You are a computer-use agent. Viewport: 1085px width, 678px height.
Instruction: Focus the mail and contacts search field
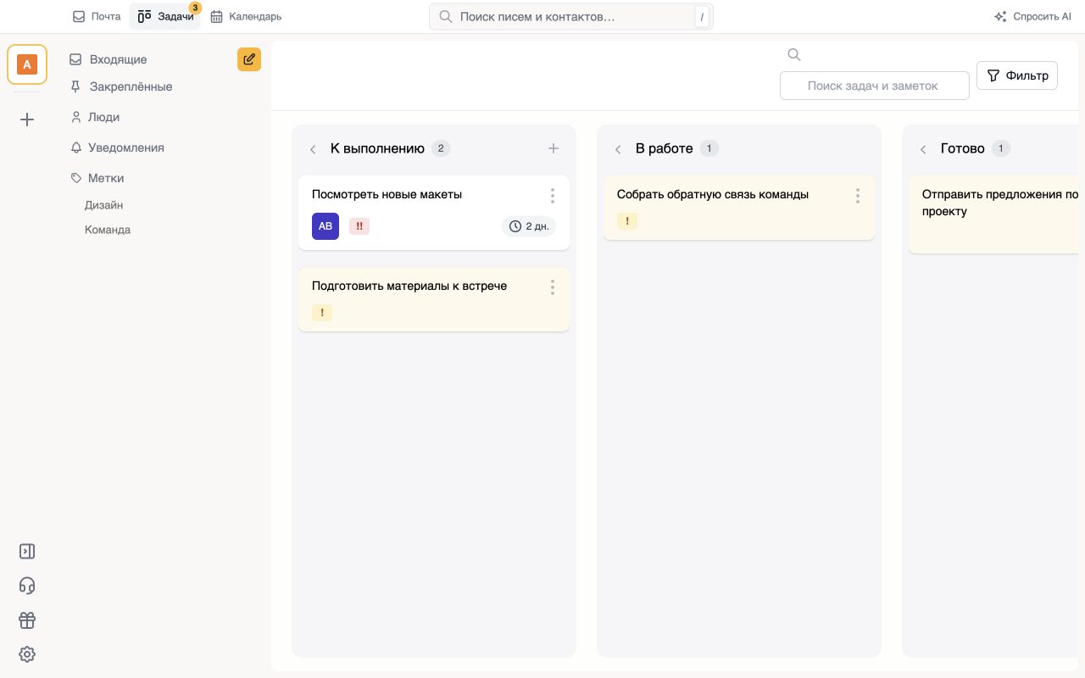tap(571, 16)
